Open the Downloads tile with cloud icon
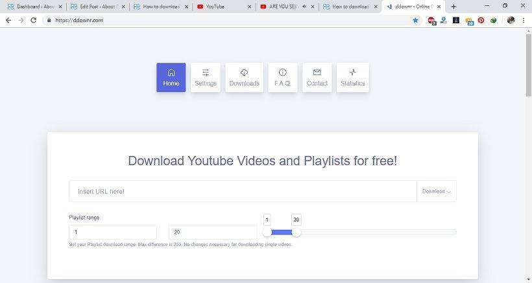Image resolution: width=532 pixels, height=283 pixels. tap(245, 77)
